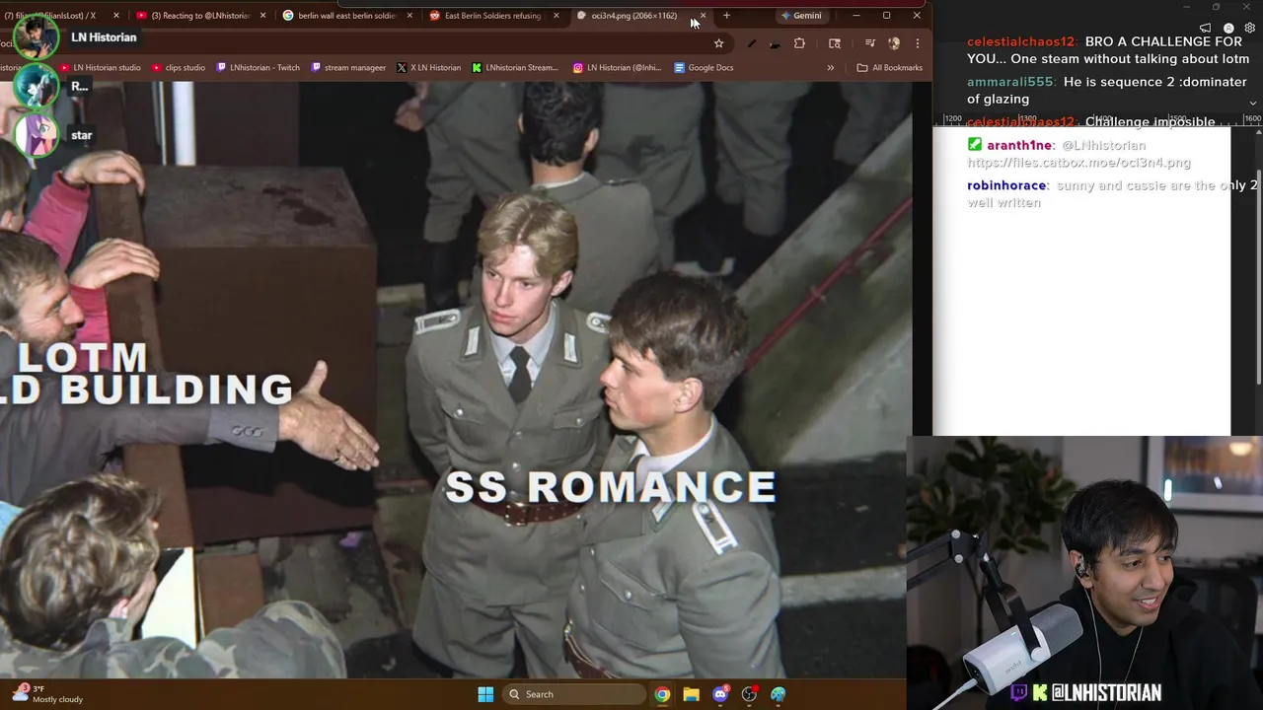Bookmark this page with the star icon
Viewport: 1263px width, 710px height.
pyautogui.click(x=718, y=43)
